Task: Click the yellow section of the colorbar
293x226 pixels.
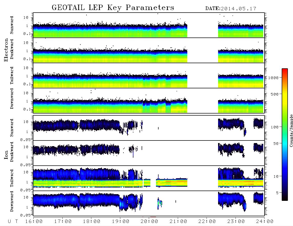Action: 285,97
